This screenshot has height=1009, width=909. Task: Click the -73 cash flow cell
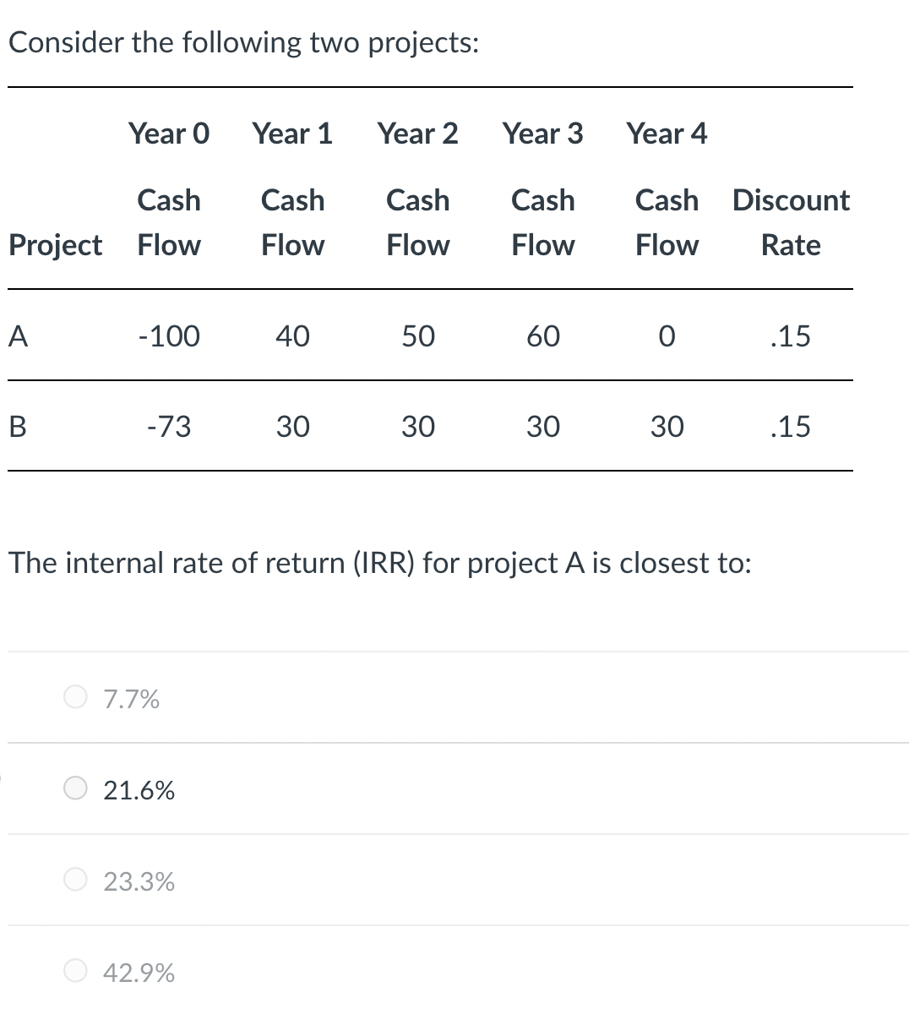point(169,427)
